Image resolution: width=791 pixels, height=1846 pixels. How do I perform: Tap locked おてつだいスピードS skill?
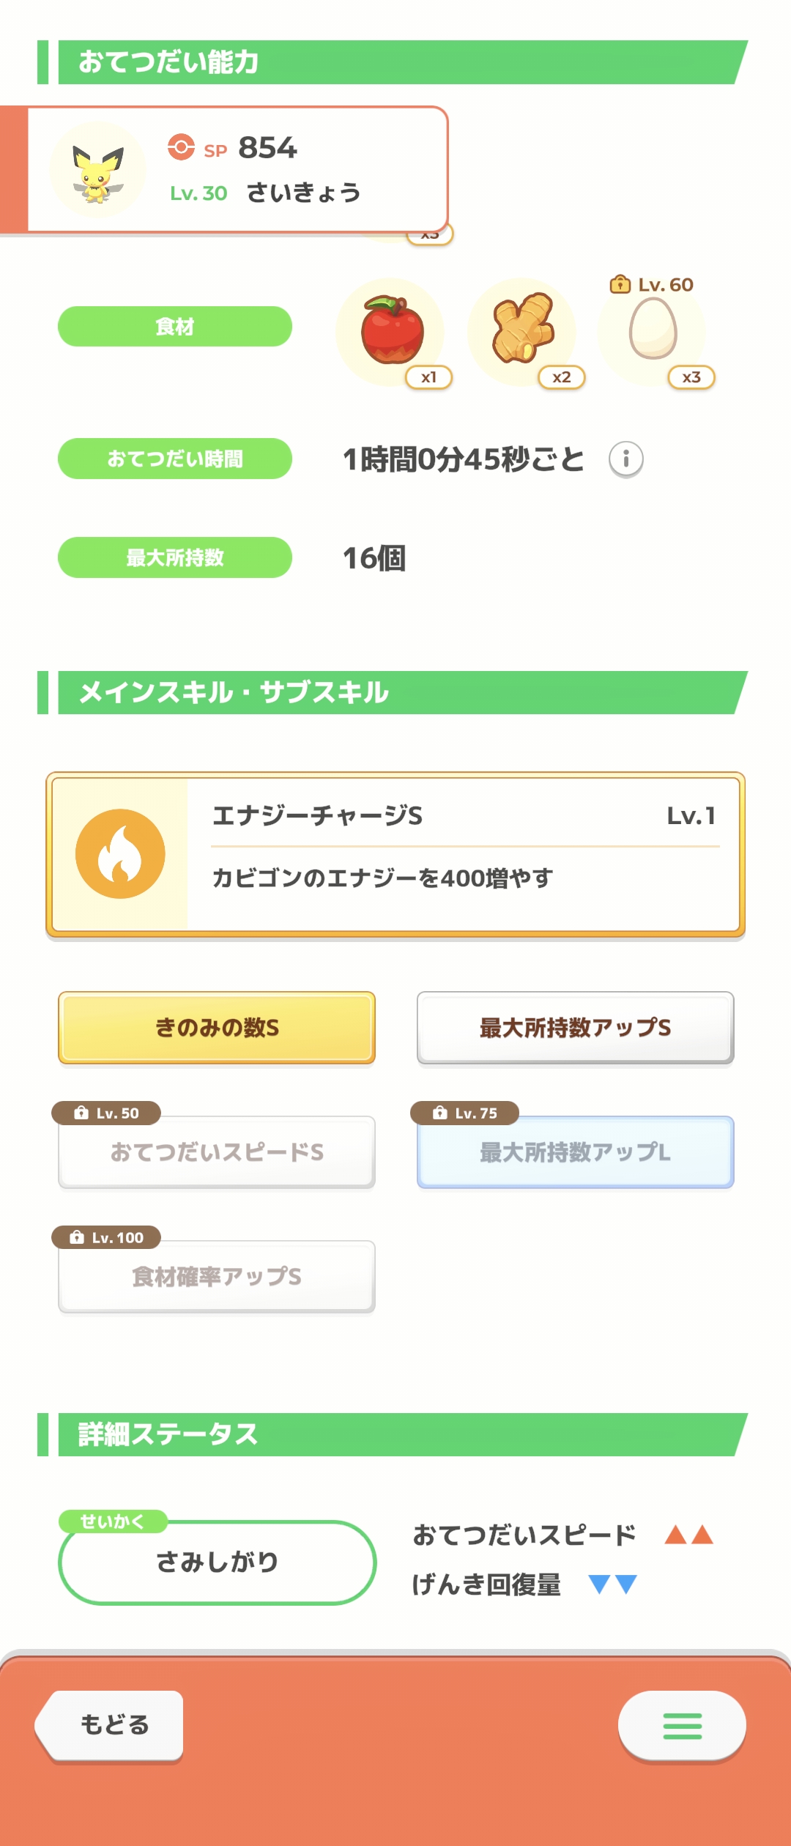[x=217, y=1152]
